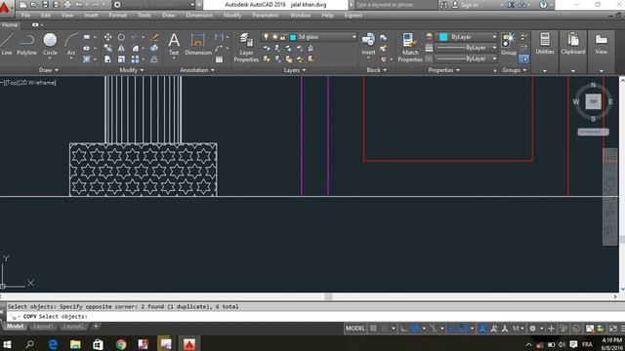Click the Sign In button
The width and height of the screenshot is (625, 351).
click(x=466, y=5)
